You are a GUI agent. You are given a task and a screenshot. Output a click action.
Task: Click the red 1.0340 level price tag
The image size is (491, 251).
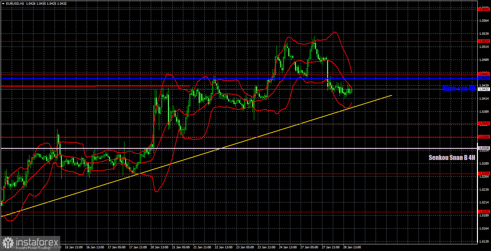tap(484, 137)
